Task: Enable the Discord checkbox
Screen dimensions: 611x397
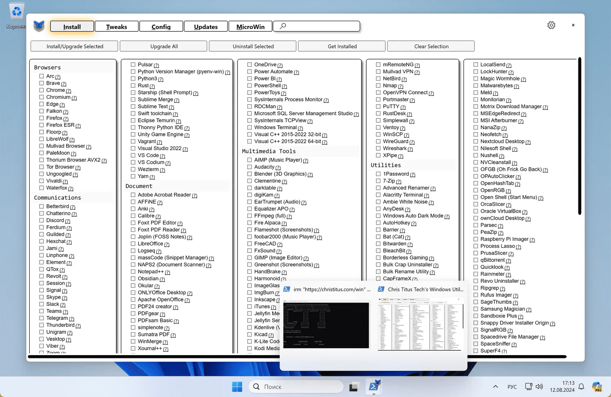Action: point(42,220)
